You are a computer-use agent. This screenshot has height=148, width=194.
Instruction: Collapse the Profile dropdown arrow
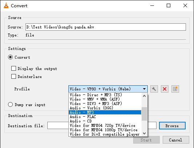tap(144, 89)
